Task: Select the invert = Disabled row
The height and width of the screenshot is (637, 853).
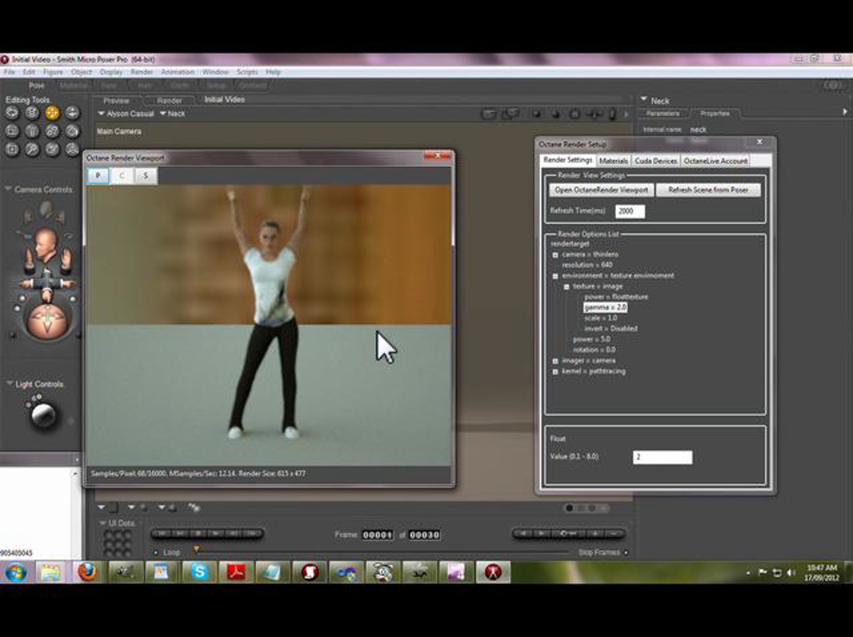Action: point(611,329)
